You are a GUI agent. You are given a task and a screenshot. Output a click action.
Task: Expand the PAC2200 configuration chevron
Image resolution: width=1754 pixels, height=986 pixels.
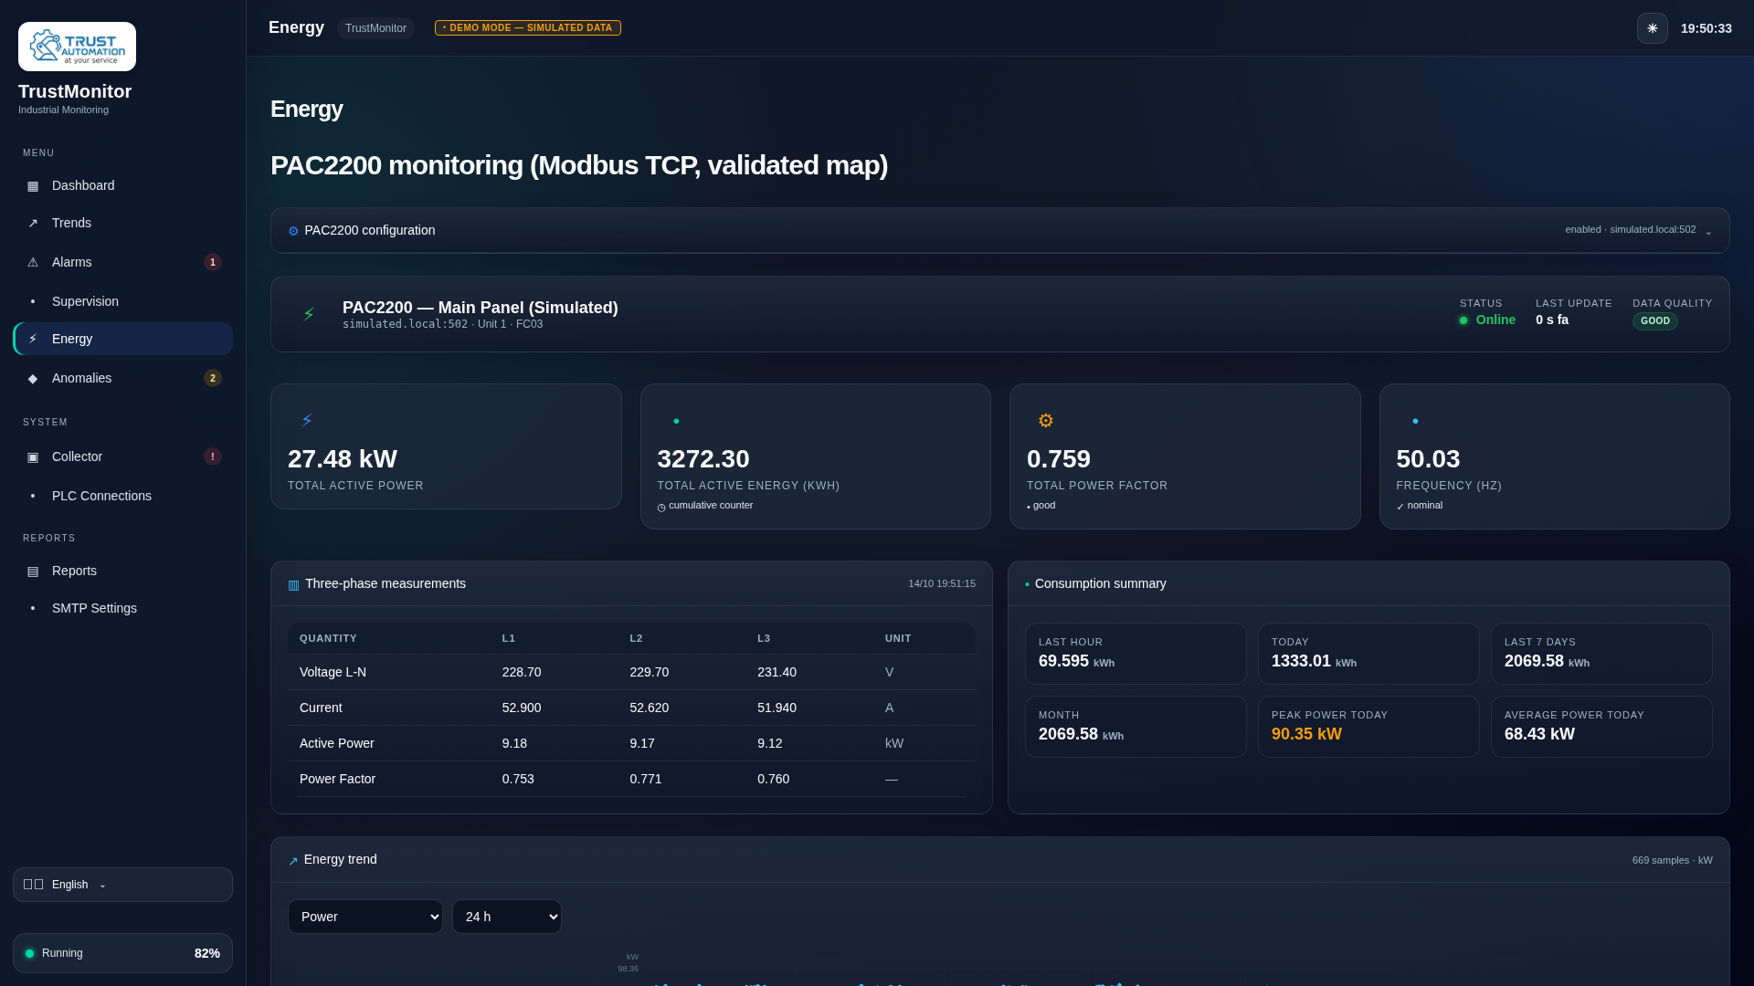point(1708,231)
